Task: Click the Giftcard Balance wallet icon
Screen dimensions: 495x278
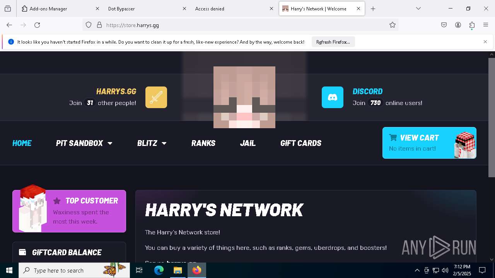Action: pyautogui.click(x=22, y=252)
